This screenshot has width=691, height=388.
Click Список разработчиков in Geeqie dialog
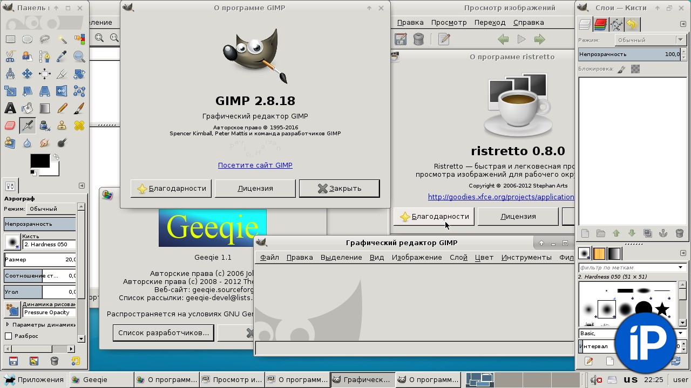(164, 332)
